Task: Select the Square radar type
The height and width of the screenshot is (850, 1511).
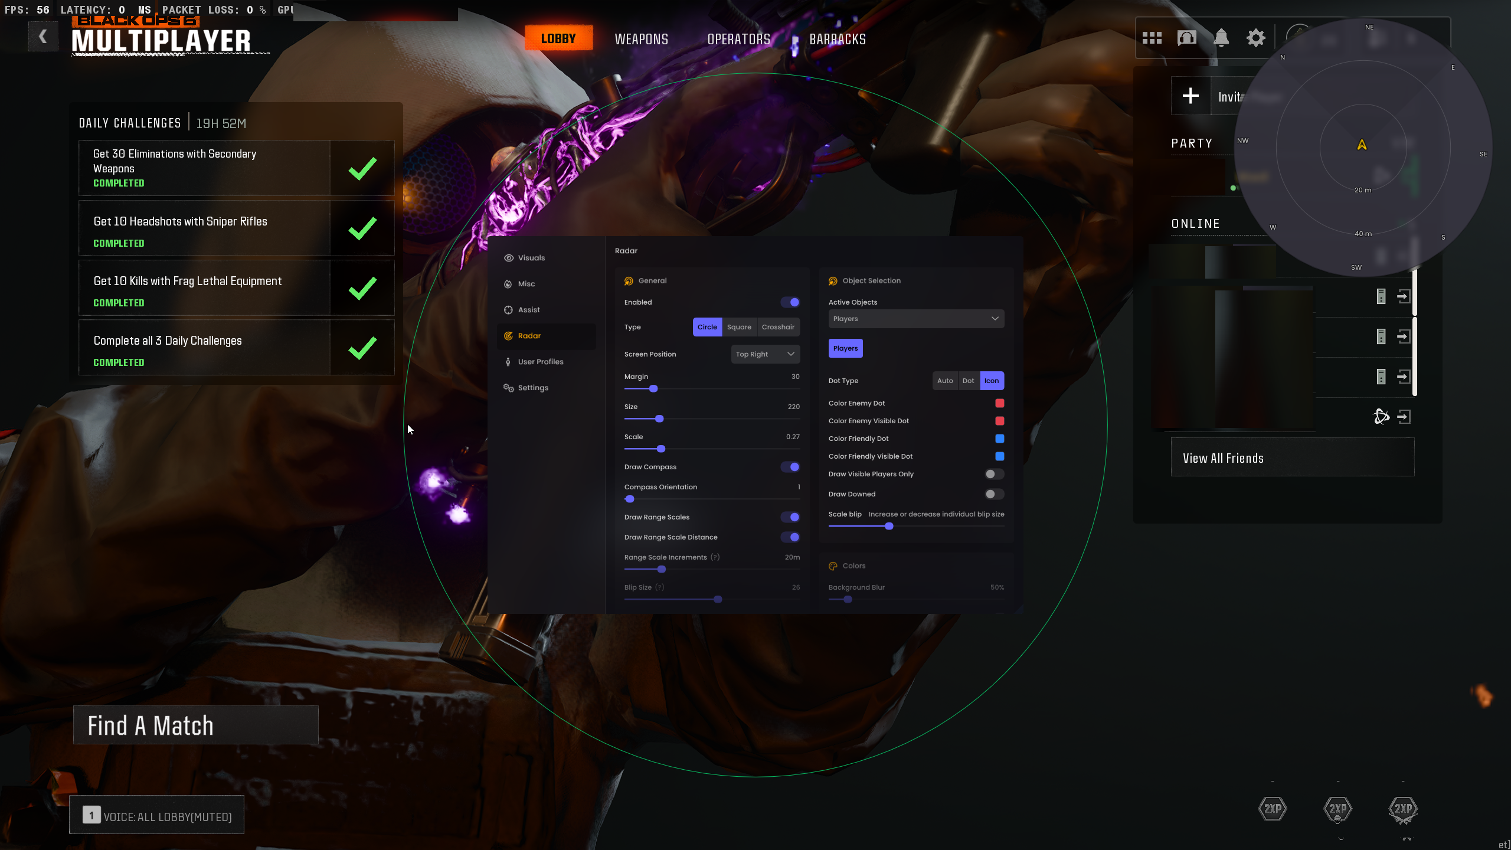Action: [x=739, y=327]
